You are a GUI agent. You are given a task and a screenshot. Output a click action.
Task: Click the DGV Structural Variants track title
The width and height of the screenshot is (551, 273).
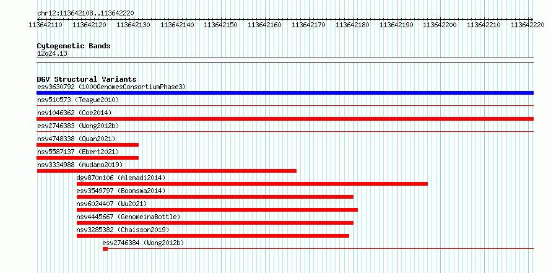[x=87, y=79]
